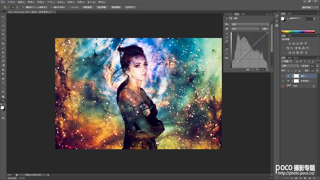Open the Image menu
This screenshot has height=180, width=320.
point(31,2)
